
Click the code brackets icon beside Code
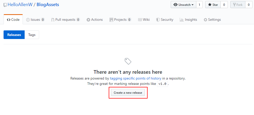click(x=9, y=20)
